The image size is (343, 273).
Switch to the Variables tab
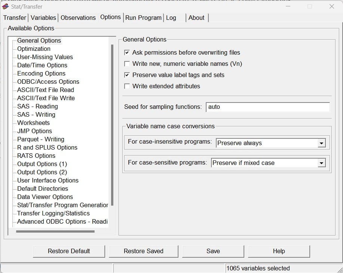tap(43, 18)
